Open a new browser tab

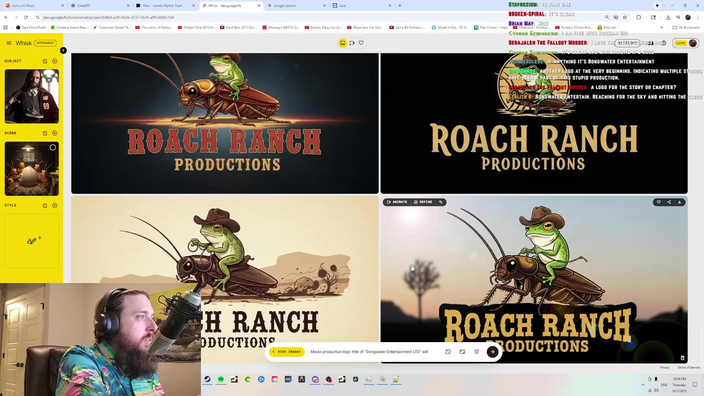(x=400, y=5)
